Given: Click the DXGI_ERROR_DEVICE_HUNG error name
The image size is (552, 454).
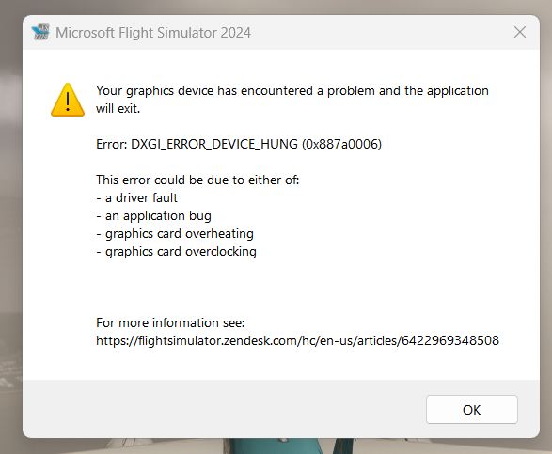Looking at the screenshot, I should click(214, 145).
